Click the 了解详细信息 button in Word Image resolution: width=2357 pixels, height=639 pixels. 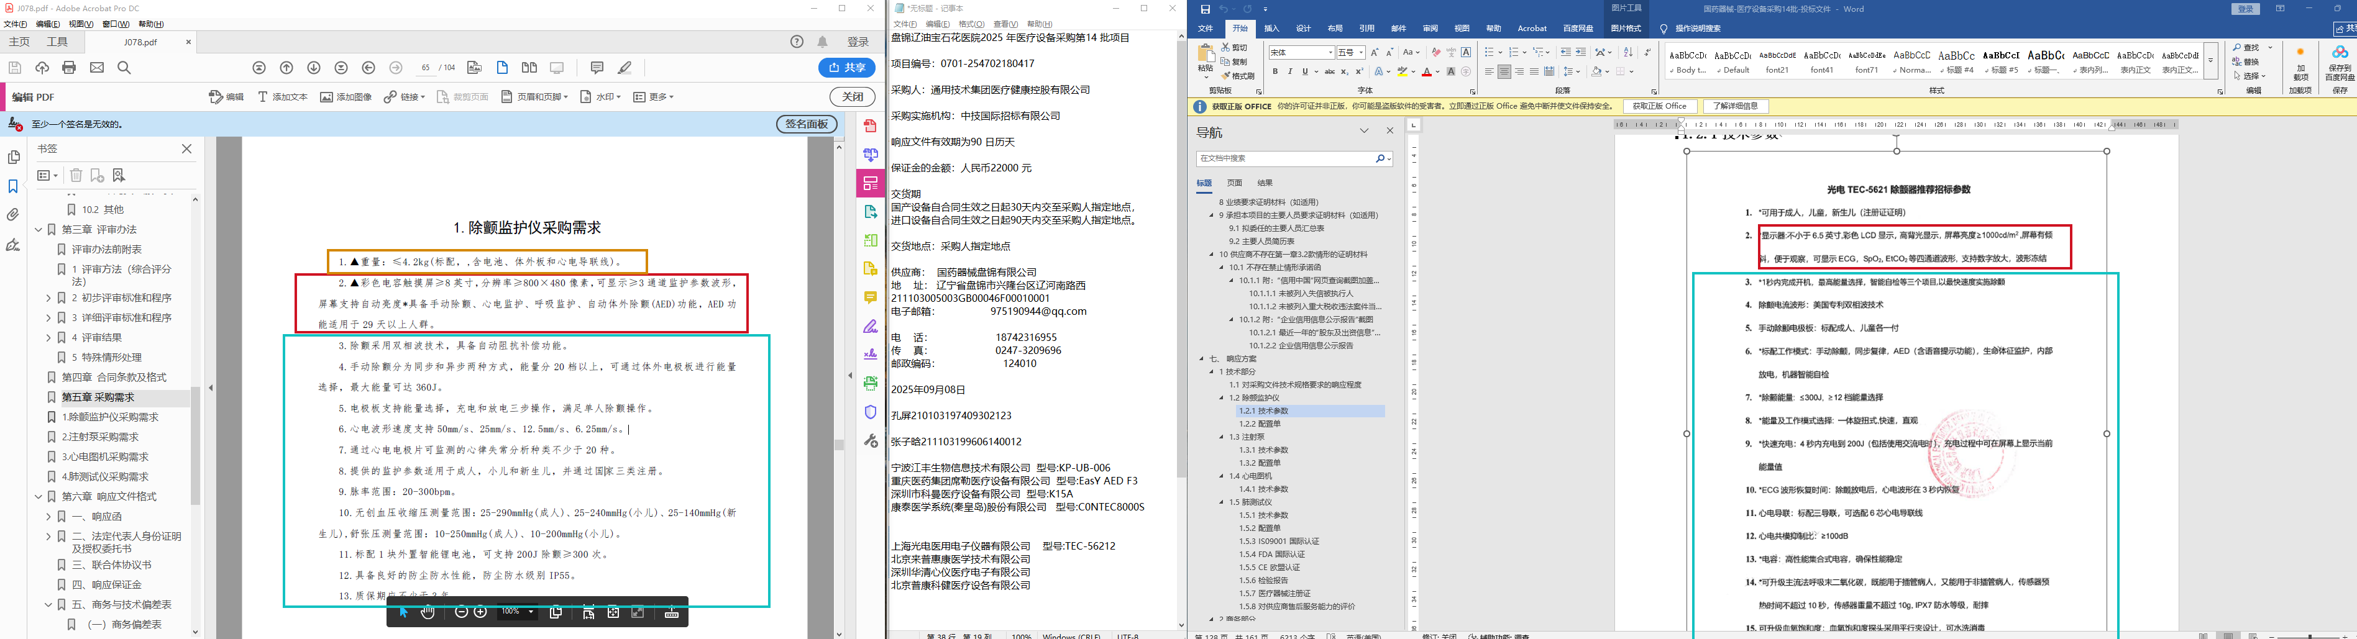pos(1735,106)
